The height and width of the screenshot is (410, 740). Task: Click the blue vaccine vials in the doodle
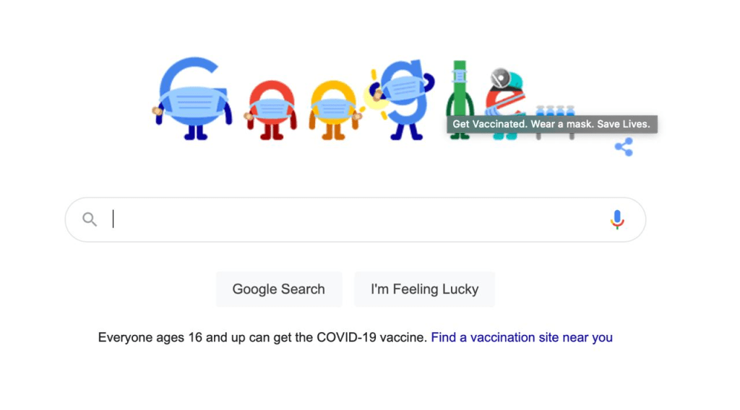555,111
